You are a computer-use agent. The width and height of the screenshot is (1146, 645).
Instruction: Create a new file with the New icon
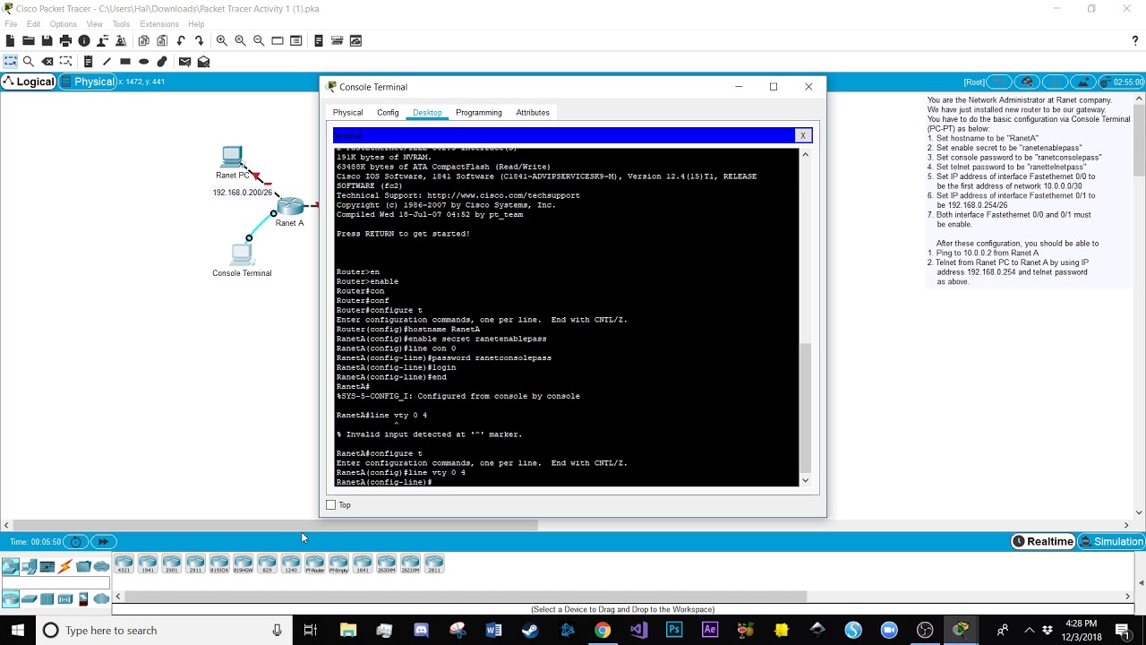[10, 40]
